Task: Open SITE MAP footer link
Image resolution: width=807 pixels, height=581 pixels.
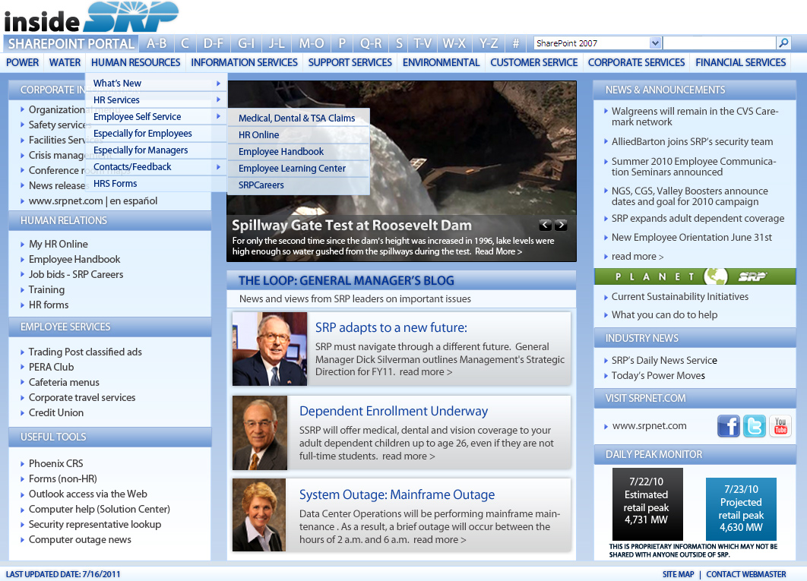Action: click(x=679, y=574)
